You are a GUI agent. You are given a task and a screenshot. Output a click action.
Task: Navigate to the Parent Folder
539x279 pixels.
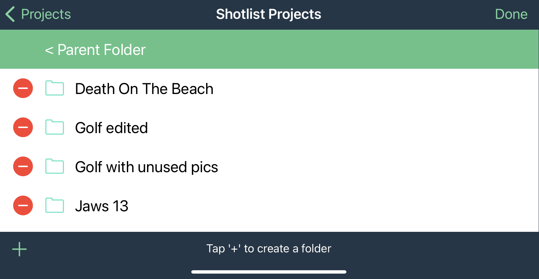click(95, 50)
